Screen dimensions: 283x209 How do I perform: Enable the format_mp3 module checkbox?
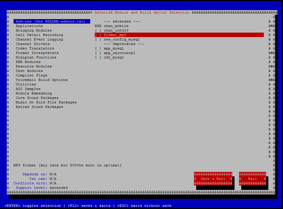click(98, 35)
